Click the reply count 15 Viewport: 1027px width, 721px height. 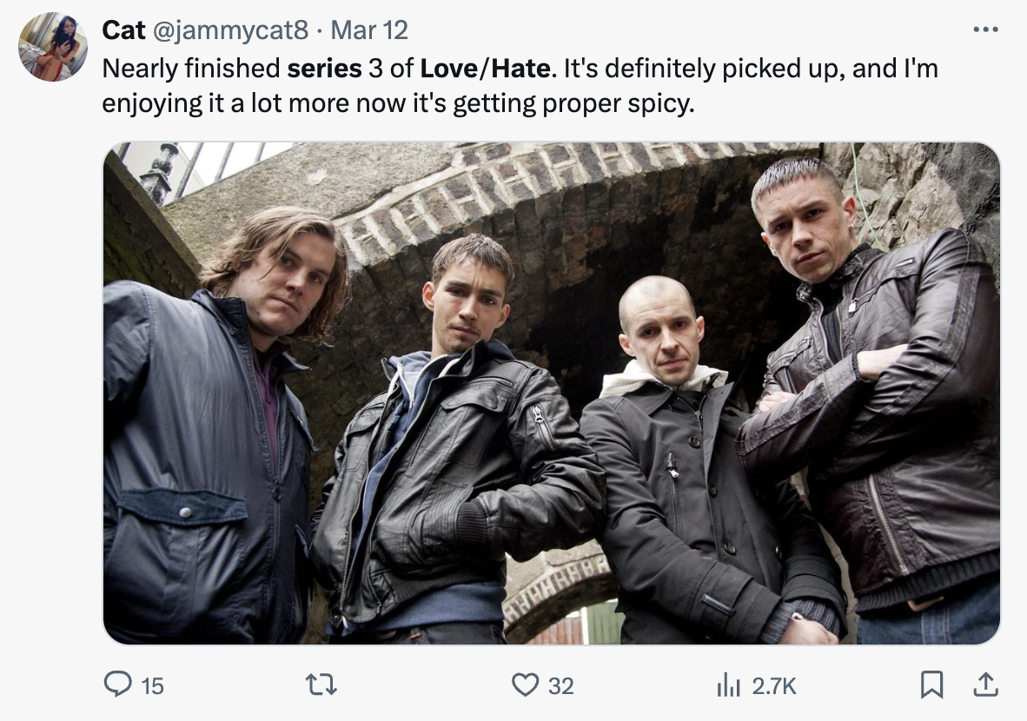152,685
